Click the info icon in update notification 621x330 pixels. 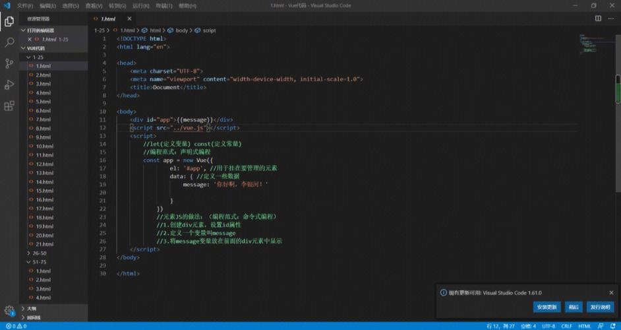pyautogui.click(x=444, y=293)
